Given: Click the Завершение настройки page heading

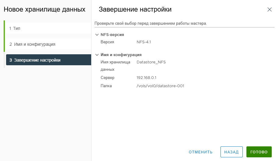Looking at the screenshot, I should coord(135,9).
